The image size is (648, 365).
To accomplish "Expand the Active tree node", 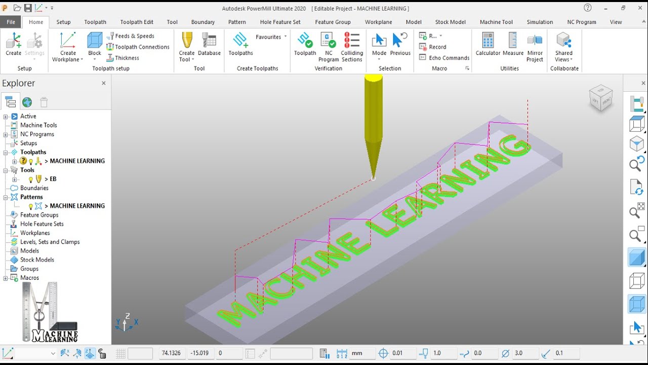I will click(6, 117).
